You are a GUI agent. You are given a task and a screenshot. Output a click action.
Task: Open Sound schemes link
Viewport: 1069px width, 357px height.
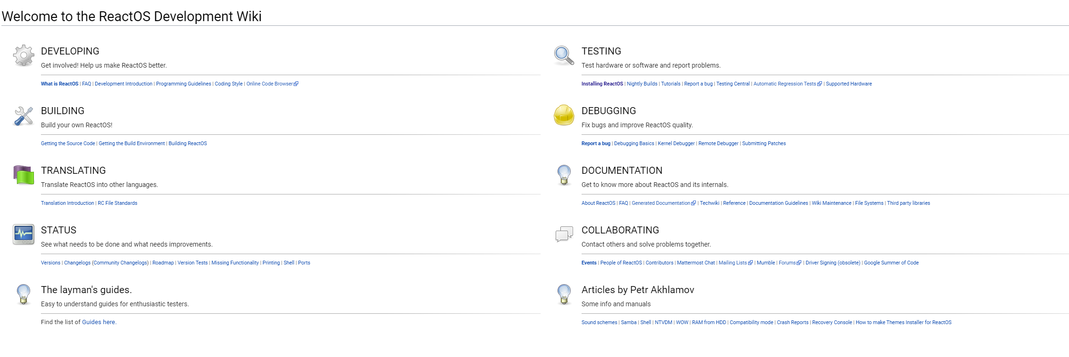click(599, 322)
